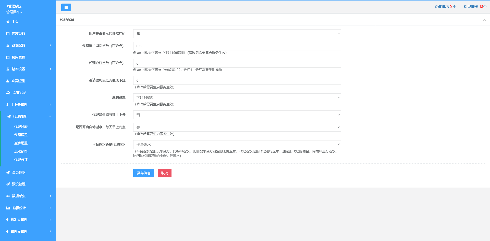
Task: Click the red 取消 button
Action: 164,173
